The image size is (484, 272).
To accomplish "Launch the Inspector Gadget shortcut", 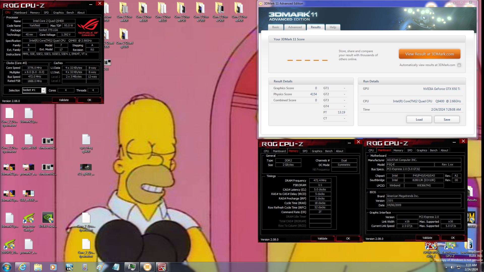I will (28, 222).
